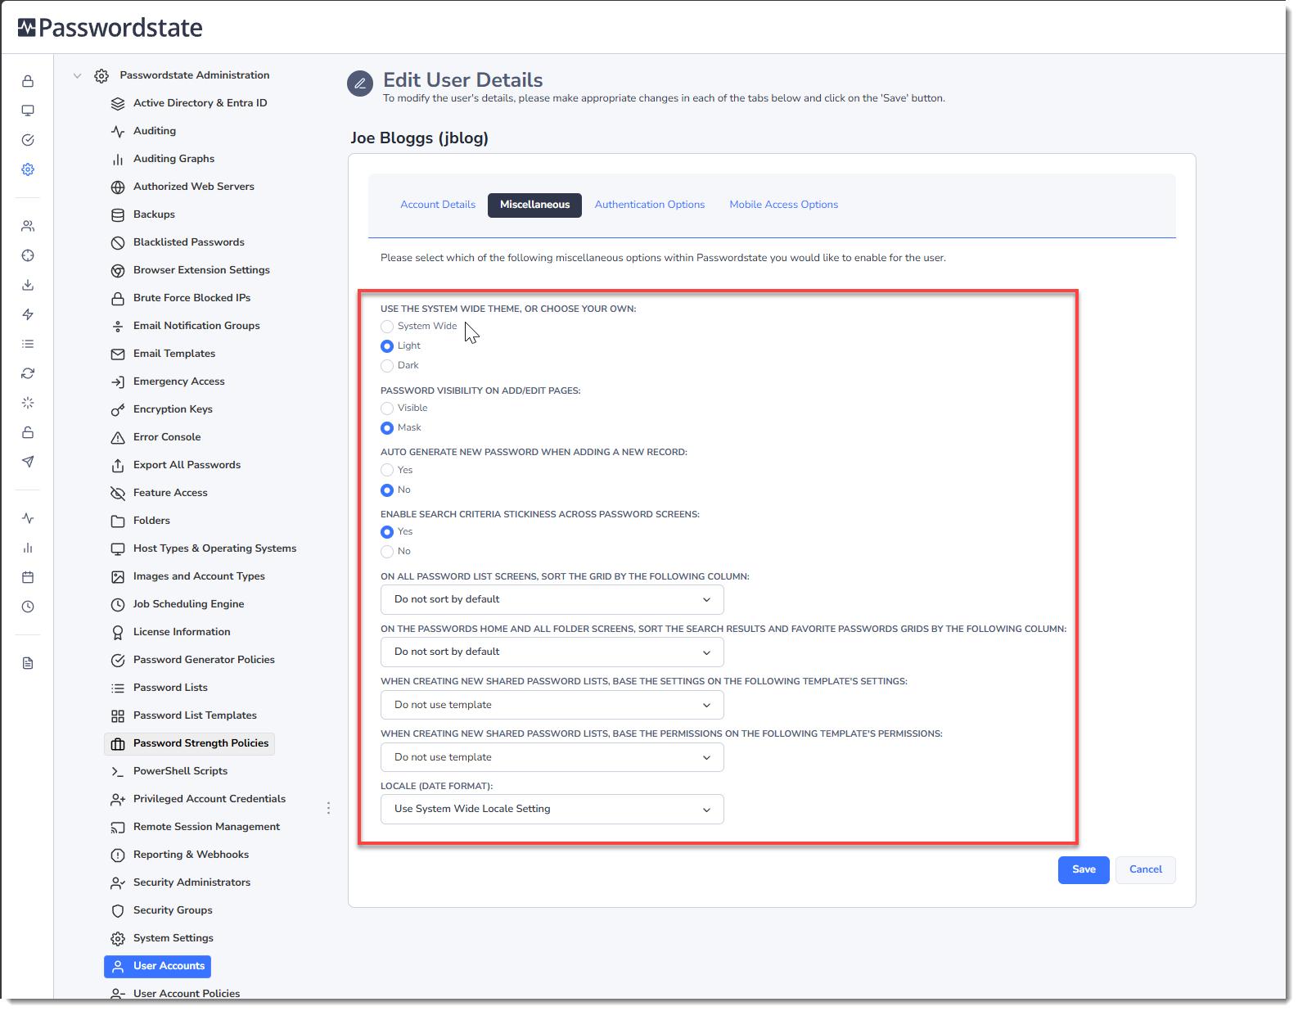The image size is (1298, 1011).
Task: Click the download tray icon in left rail
Action: (x=28, y=285)
